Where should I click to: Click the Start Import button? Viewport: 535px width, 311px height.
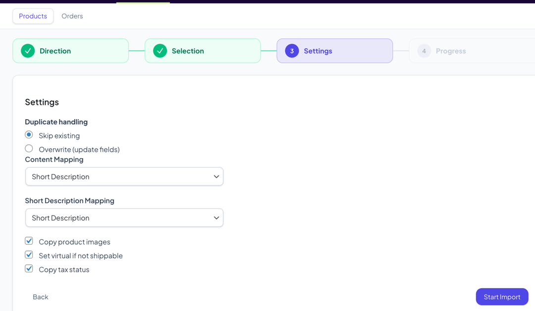click(x=502, y=297)
